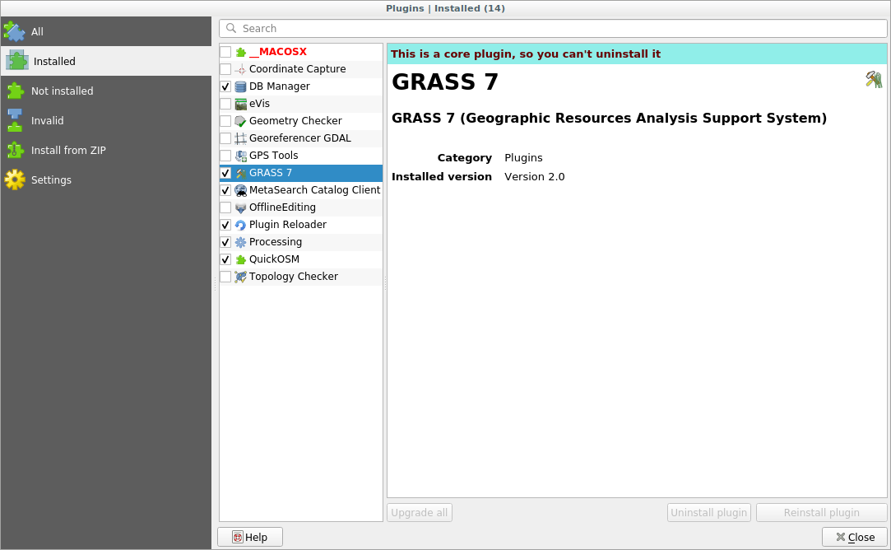Enable the OfflineEditing plugin checkbox

pos(225,207)
